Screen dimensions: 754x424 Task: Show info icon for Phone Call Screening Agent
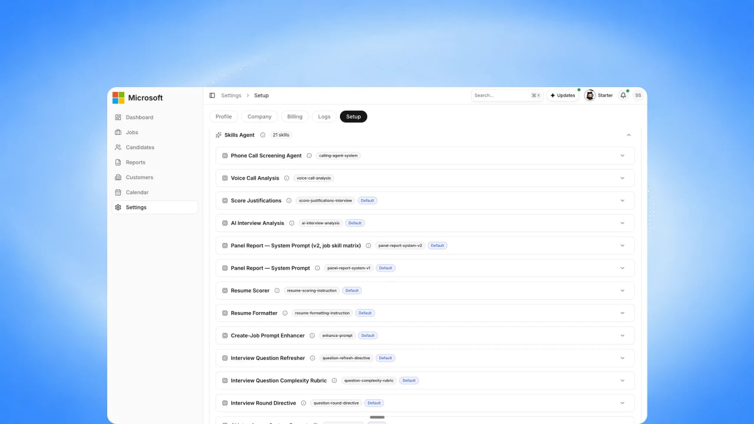point(309,156)
